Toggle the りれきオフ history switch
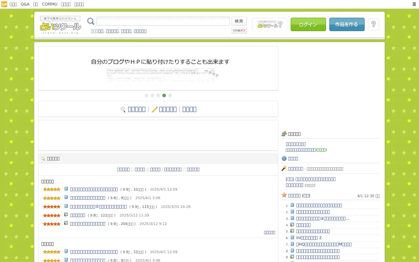Screen dimensions: 419x262 tap(239, 30)
